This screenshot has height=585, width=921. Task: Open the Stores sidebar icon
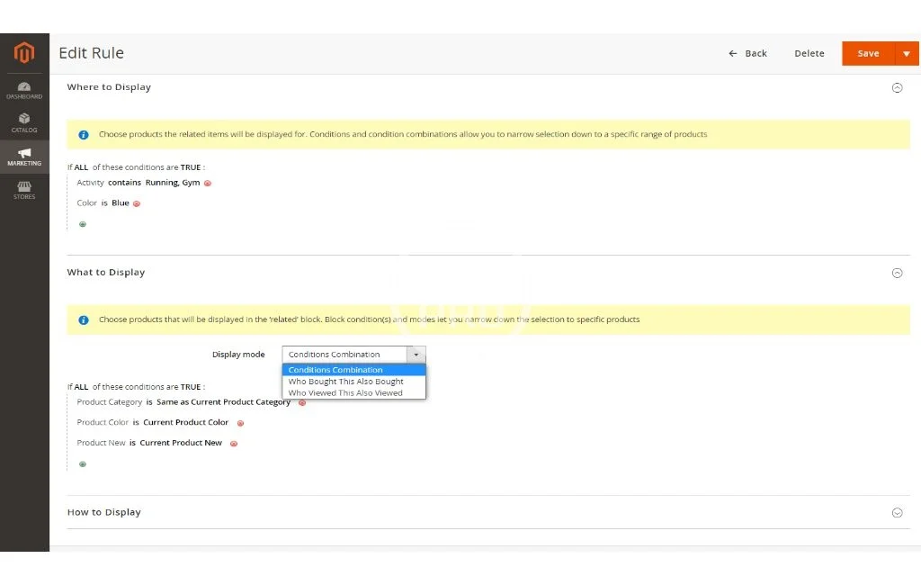coord(24,190)
